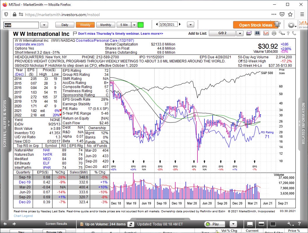Screen dimensions: 308x233
Task: Click the New button in bottom panel
Action: pyautogui.click(x=21, y=232)
